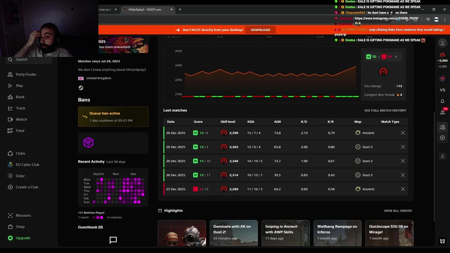450x253 pixels.
Task: Click the Elo graph line
Action: [270, 72]
